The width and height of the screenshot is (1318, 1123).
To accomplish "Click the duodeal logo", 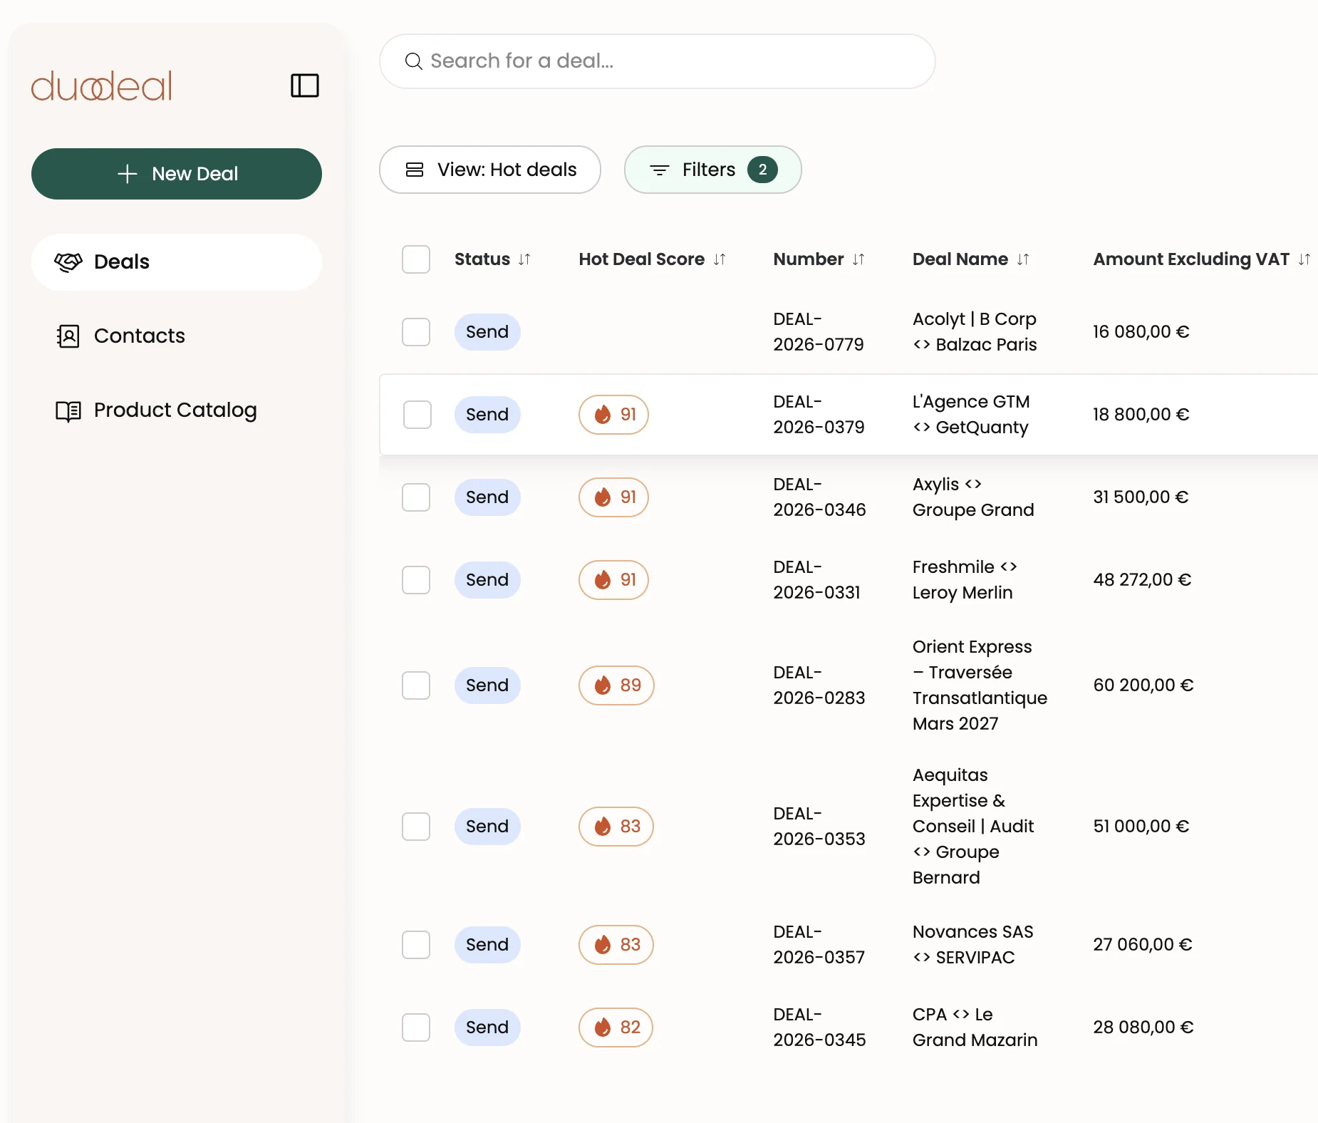I will click(x=102, y=86).
